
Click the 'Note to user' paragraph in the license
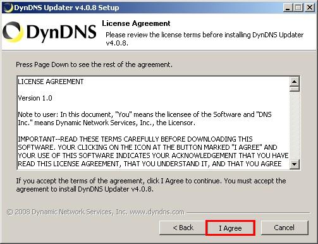point(145,118)
